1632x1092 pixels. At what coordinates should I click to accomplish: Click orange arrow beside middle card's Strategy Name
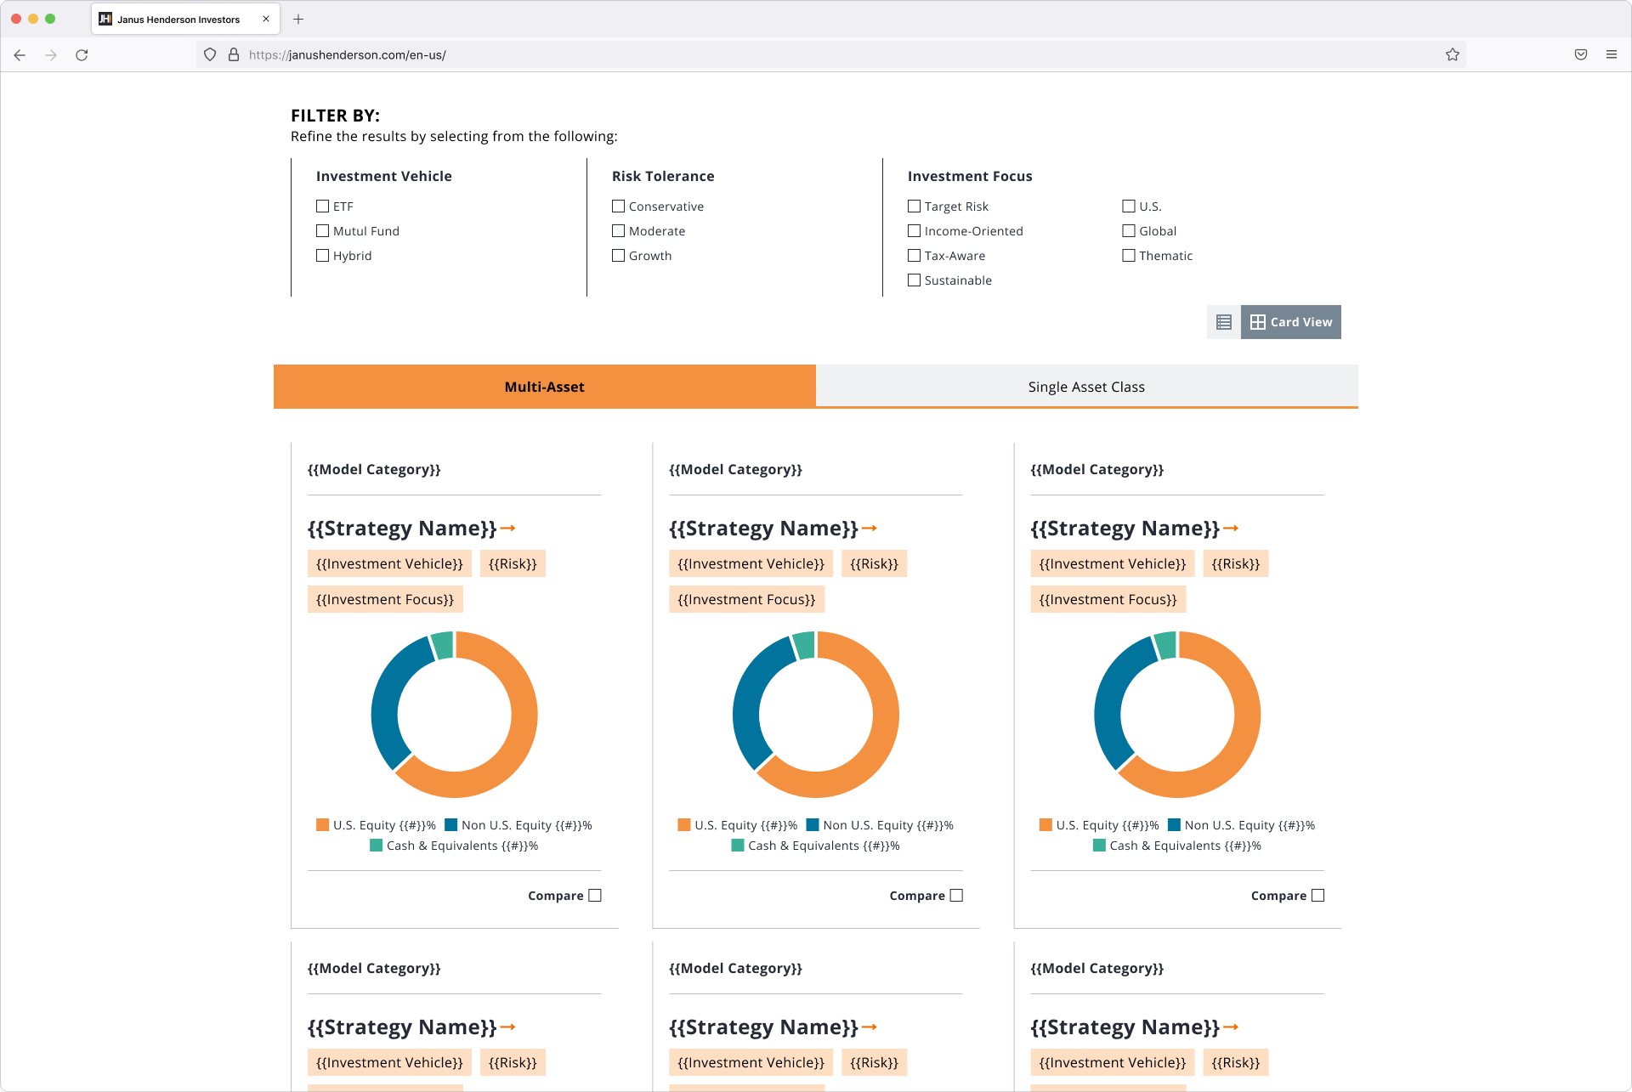click(870, 529)
